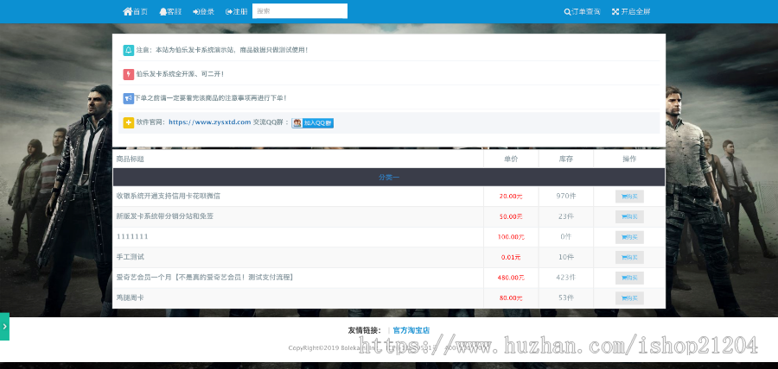Image resolution: width=778 pixels, height=369 pixels.
Task: Click the red lightning bolt icon
Action: click(x=129, y=74)
